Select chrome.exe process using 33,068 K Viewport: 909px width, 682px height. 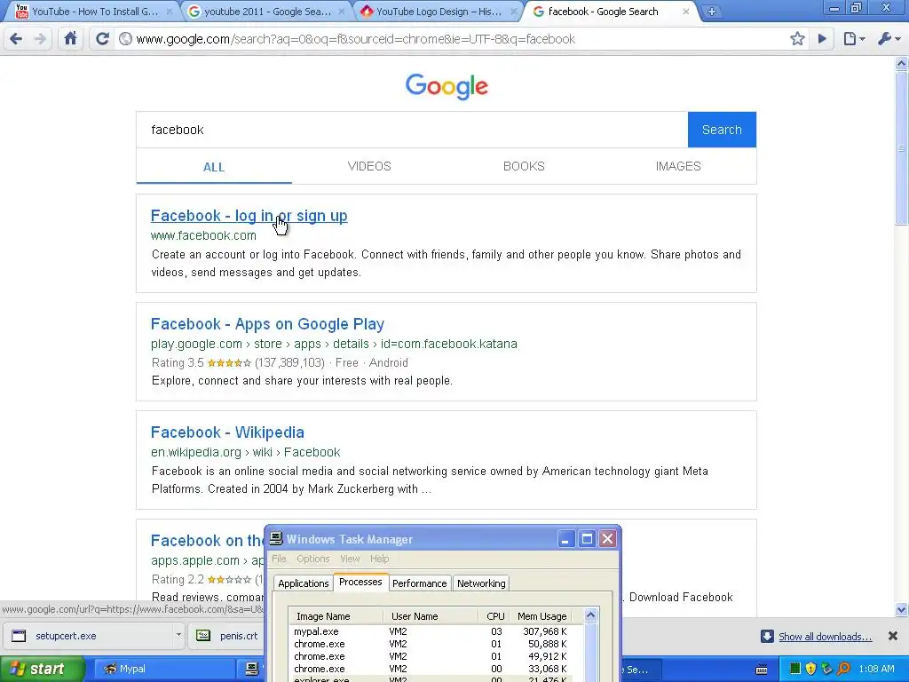tap(431, 670)
